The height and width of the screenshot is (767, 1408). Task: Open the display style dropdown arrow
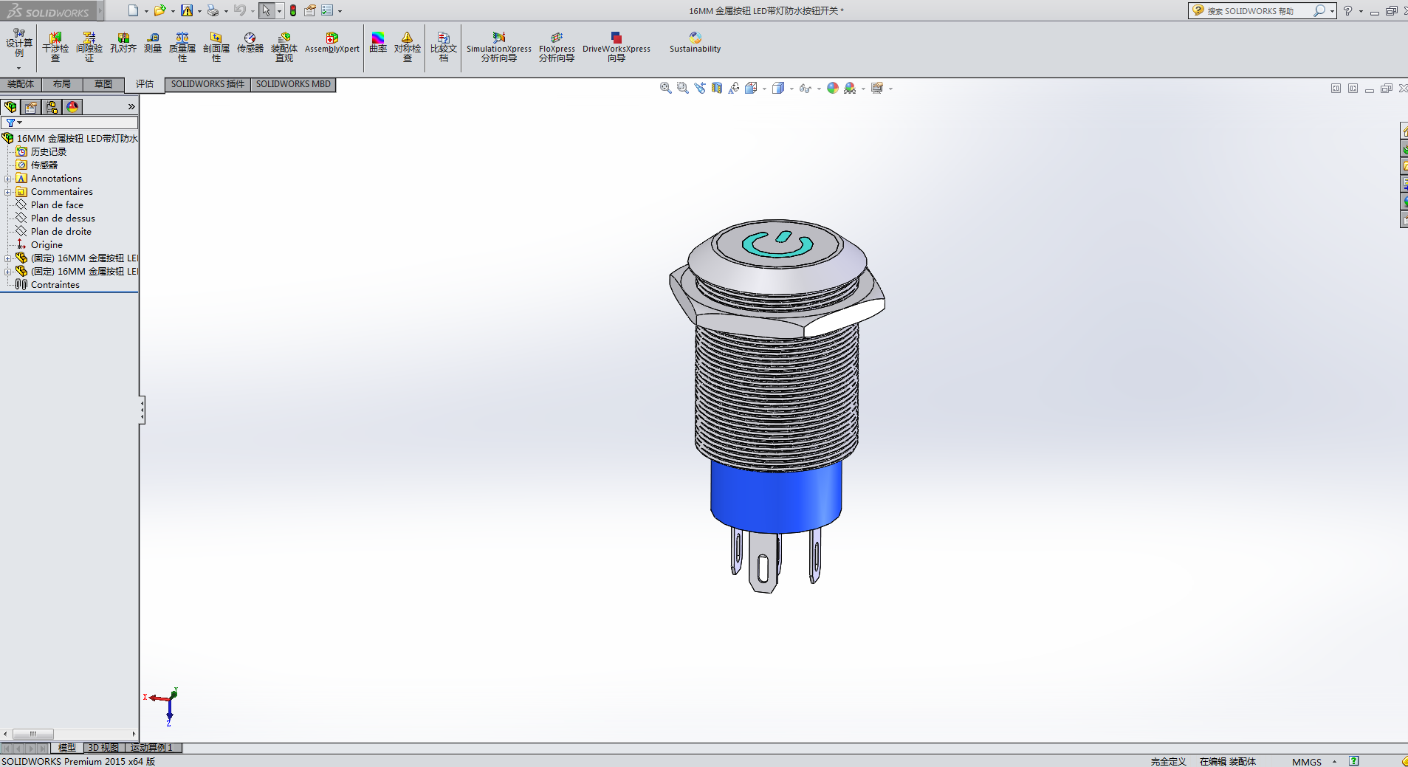[791, 89]
